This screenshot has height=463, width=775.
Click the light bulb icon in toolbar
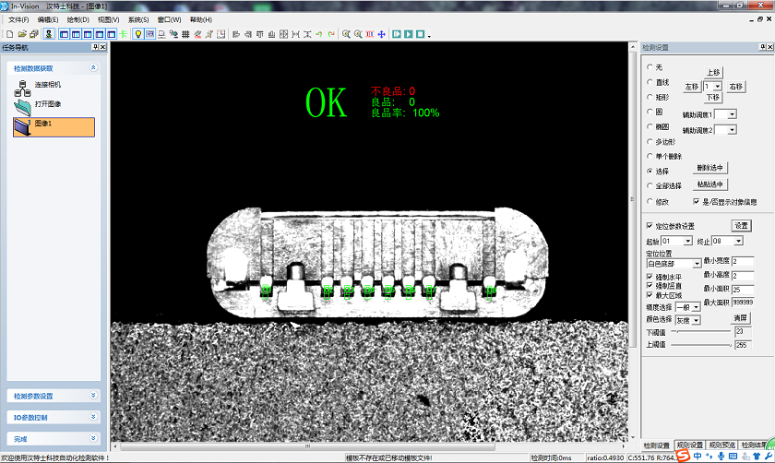[x=137, y=34]
